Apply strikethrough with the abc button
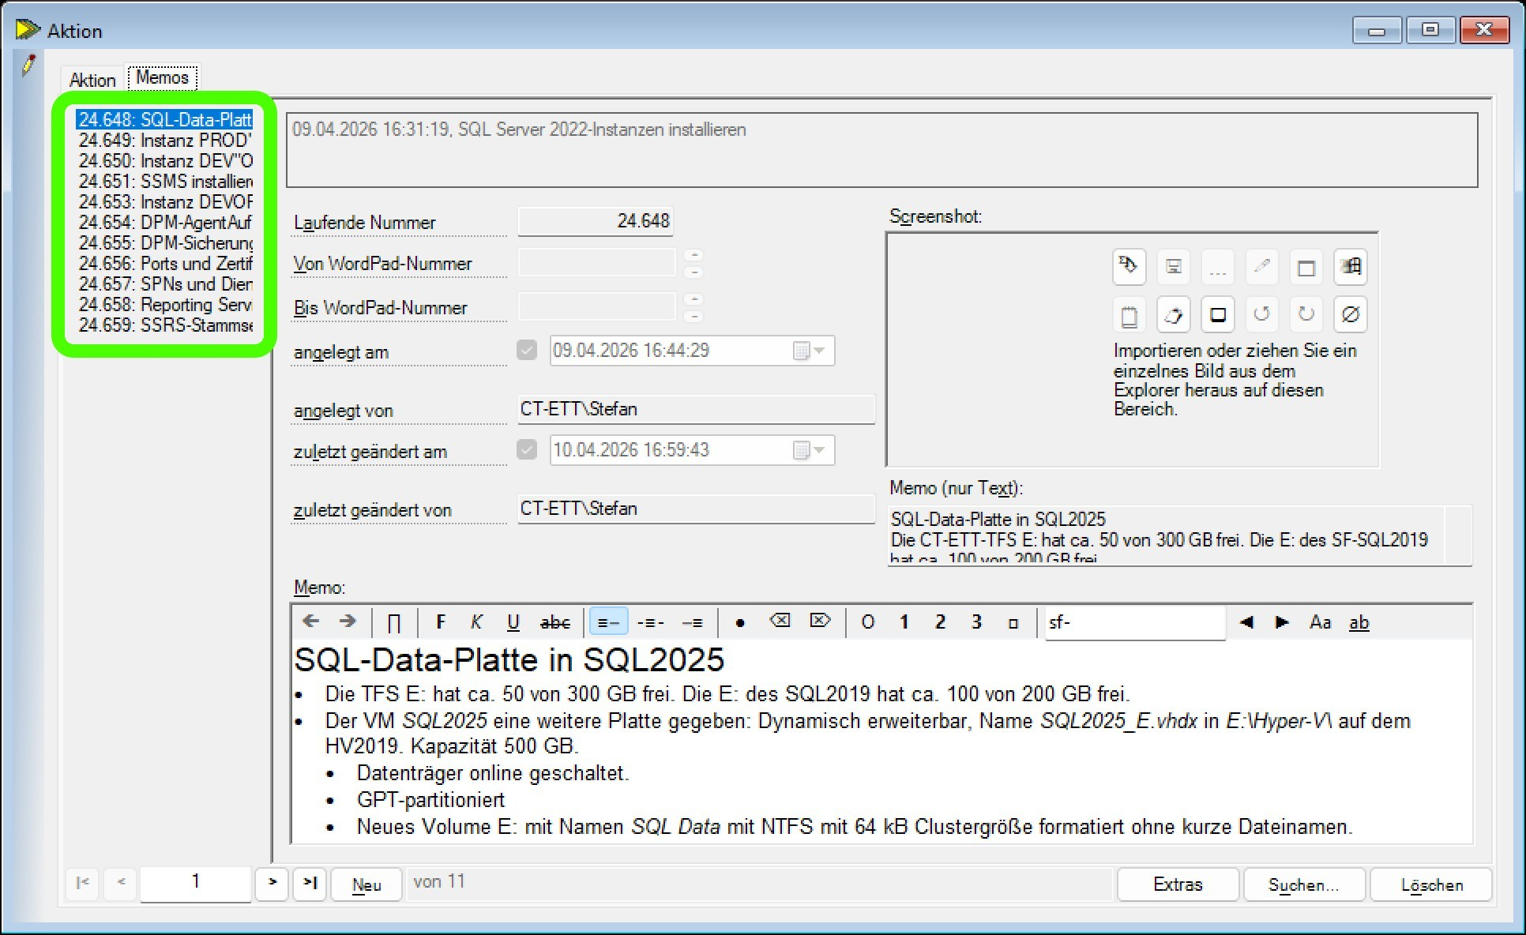This screenshot has height=935, width=1526. point(554,622)
